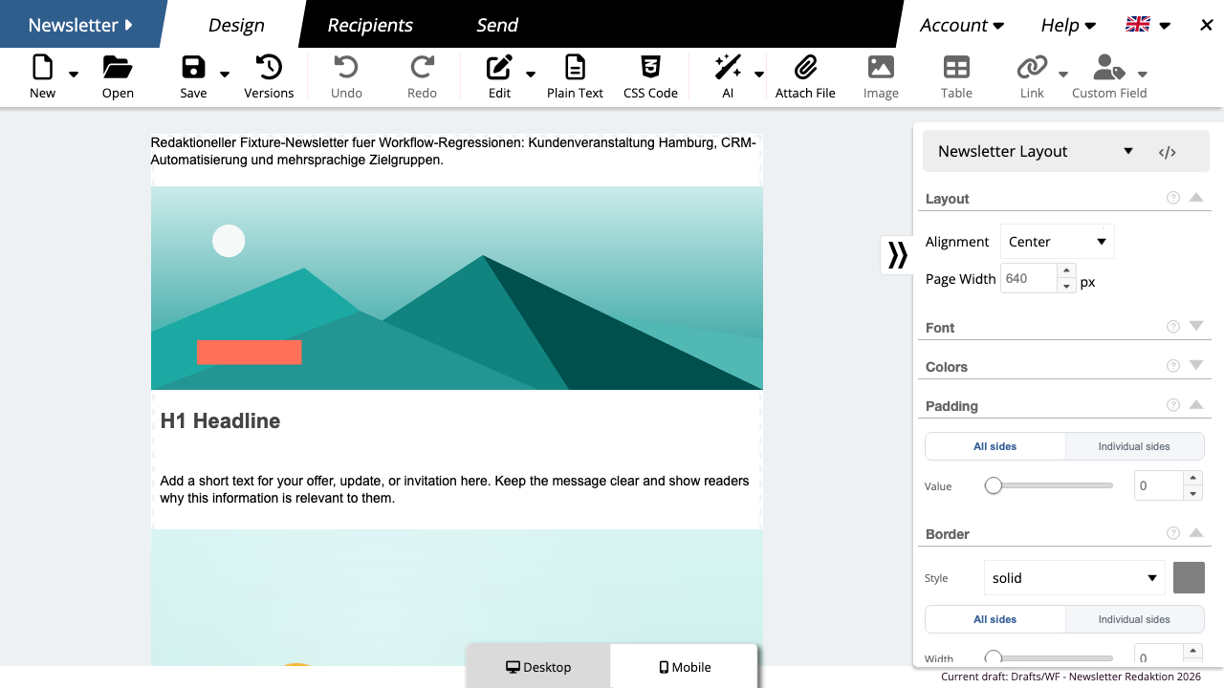Click the gray border color swatch

pyautogui.click(x=1189, y=578)
